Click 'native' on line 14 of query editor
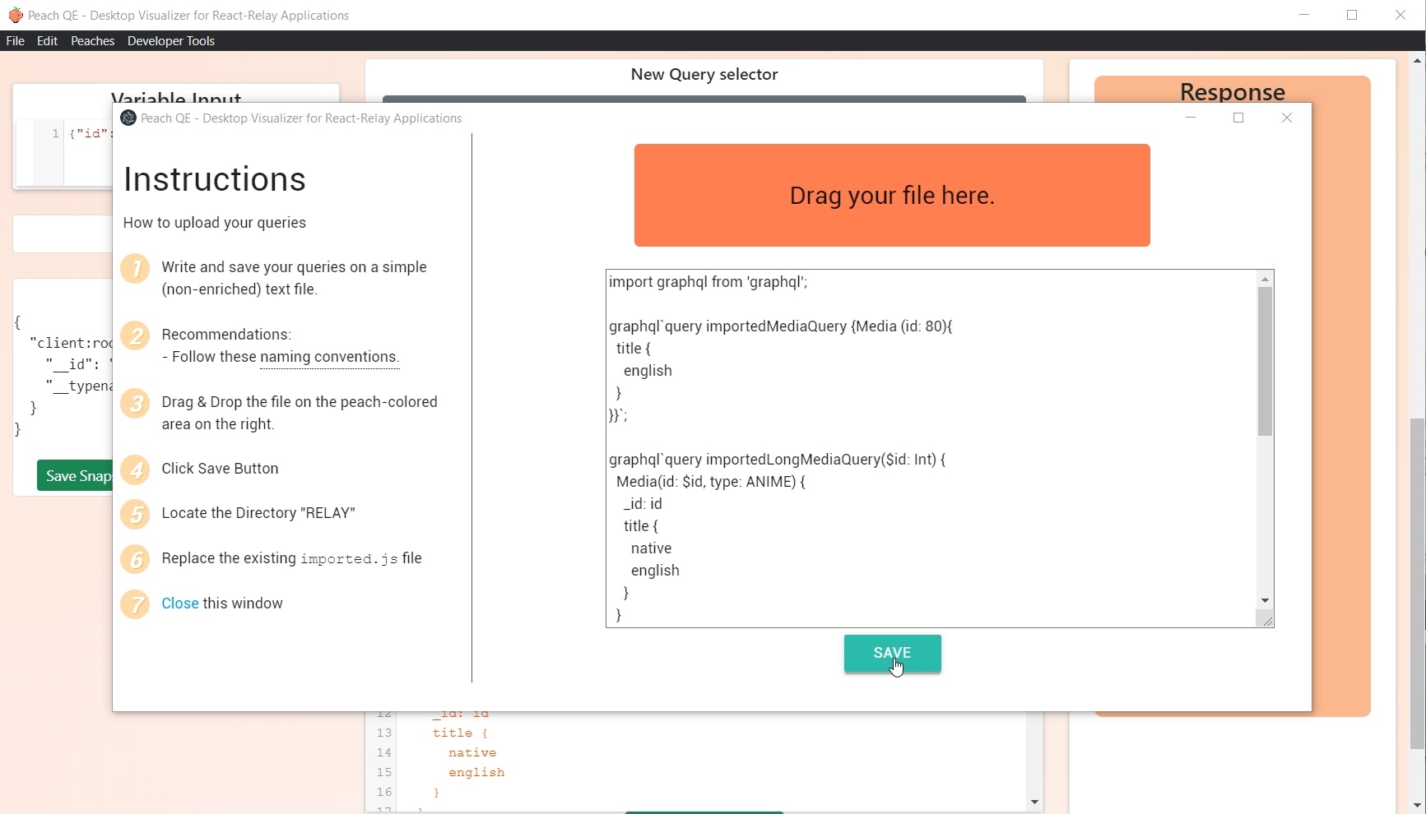This screenshot has width=1426, height=814. click(x=472, y=753)
